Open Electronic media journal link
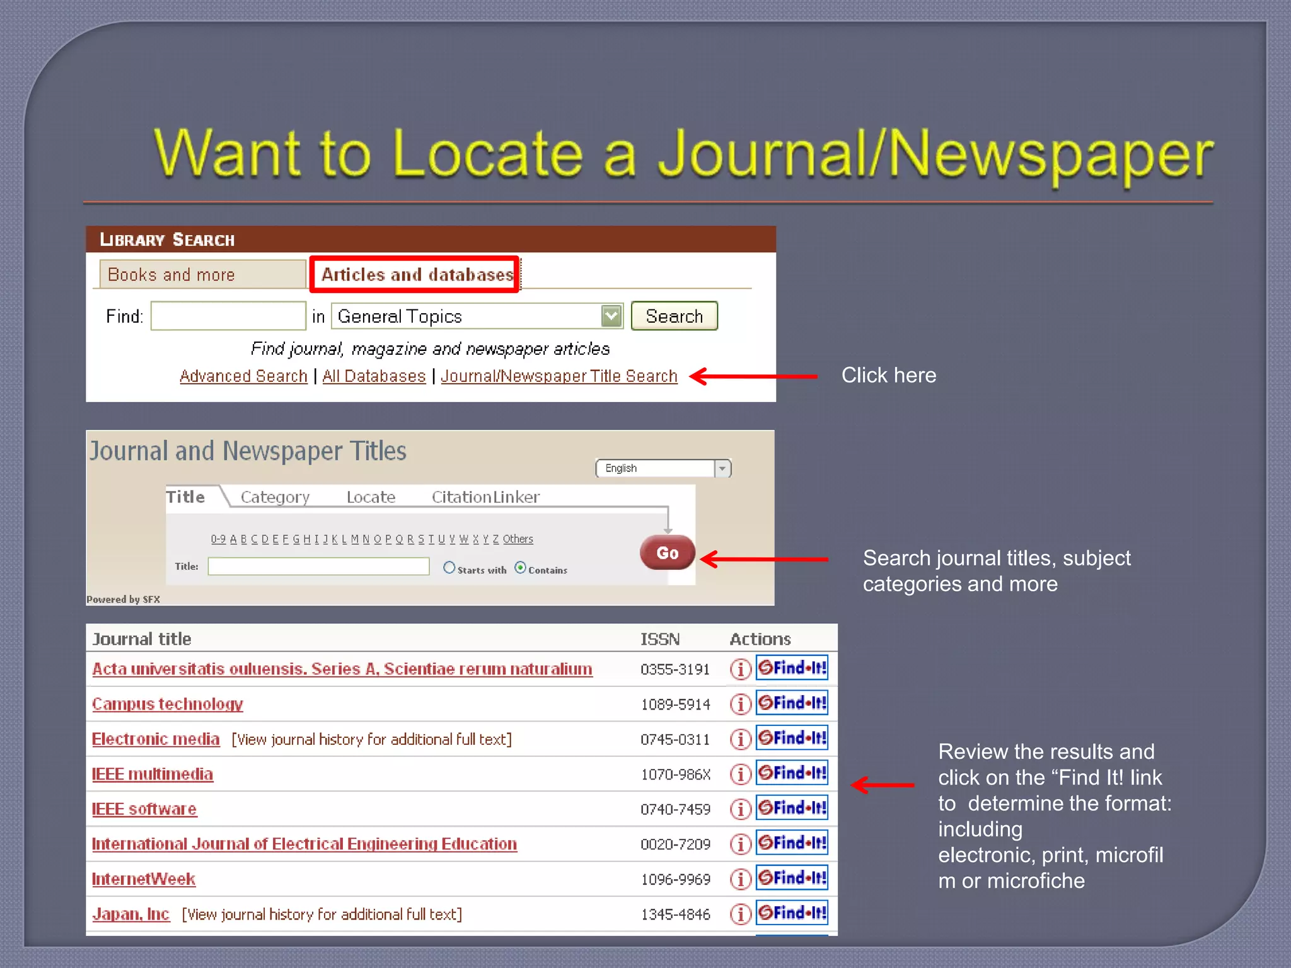The height and width of the screenshot is (968, 1291). click(156, 739)
